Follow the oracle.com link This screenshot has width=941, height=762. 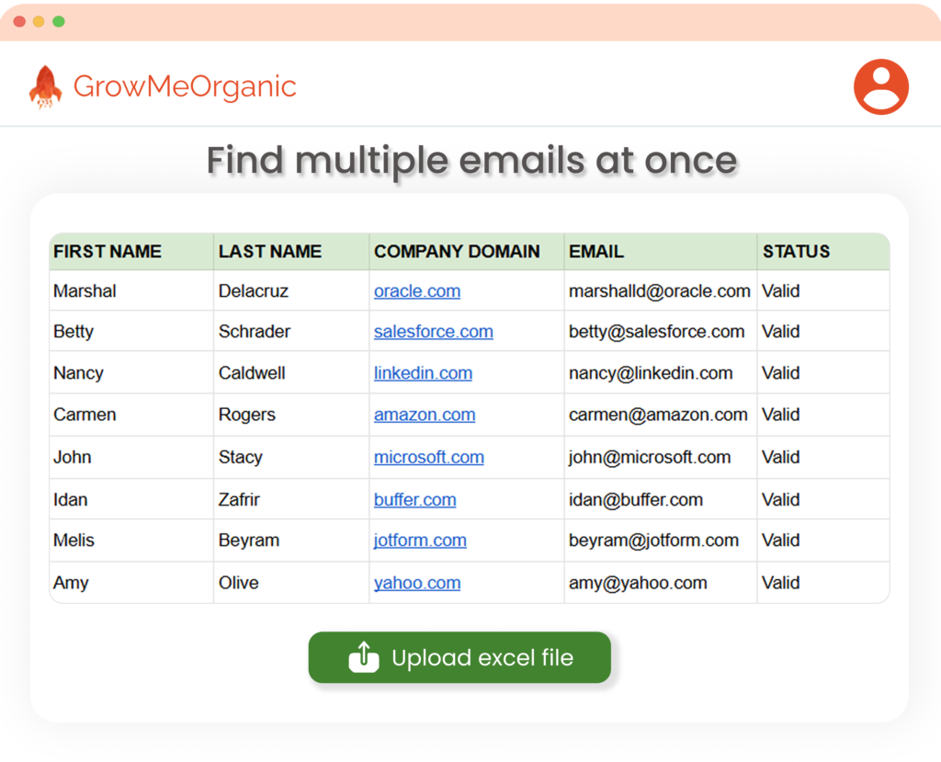click(417, 290)
